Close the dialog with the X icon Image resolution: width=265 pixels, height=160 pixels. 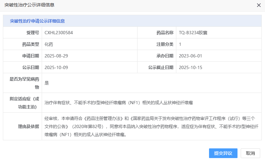point(259,5)
